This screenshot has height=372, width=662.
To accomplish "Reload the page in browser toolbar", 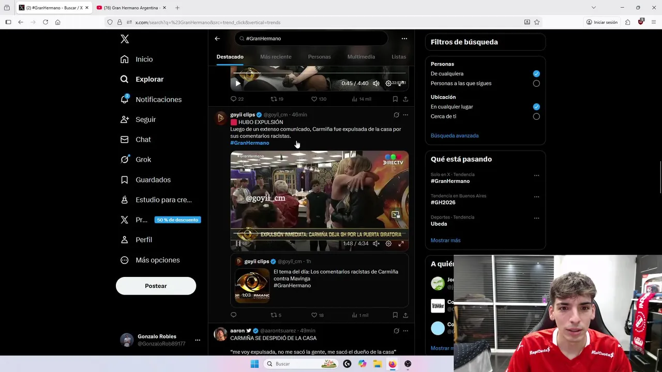I will (x=46, y=22).
